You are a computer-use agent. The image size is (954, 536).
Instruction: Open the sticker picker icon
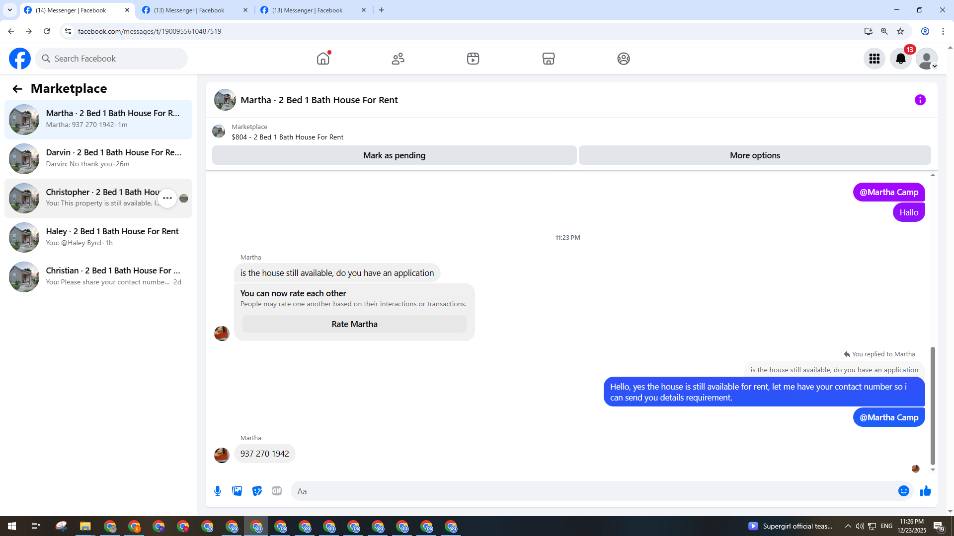(257, 491)
